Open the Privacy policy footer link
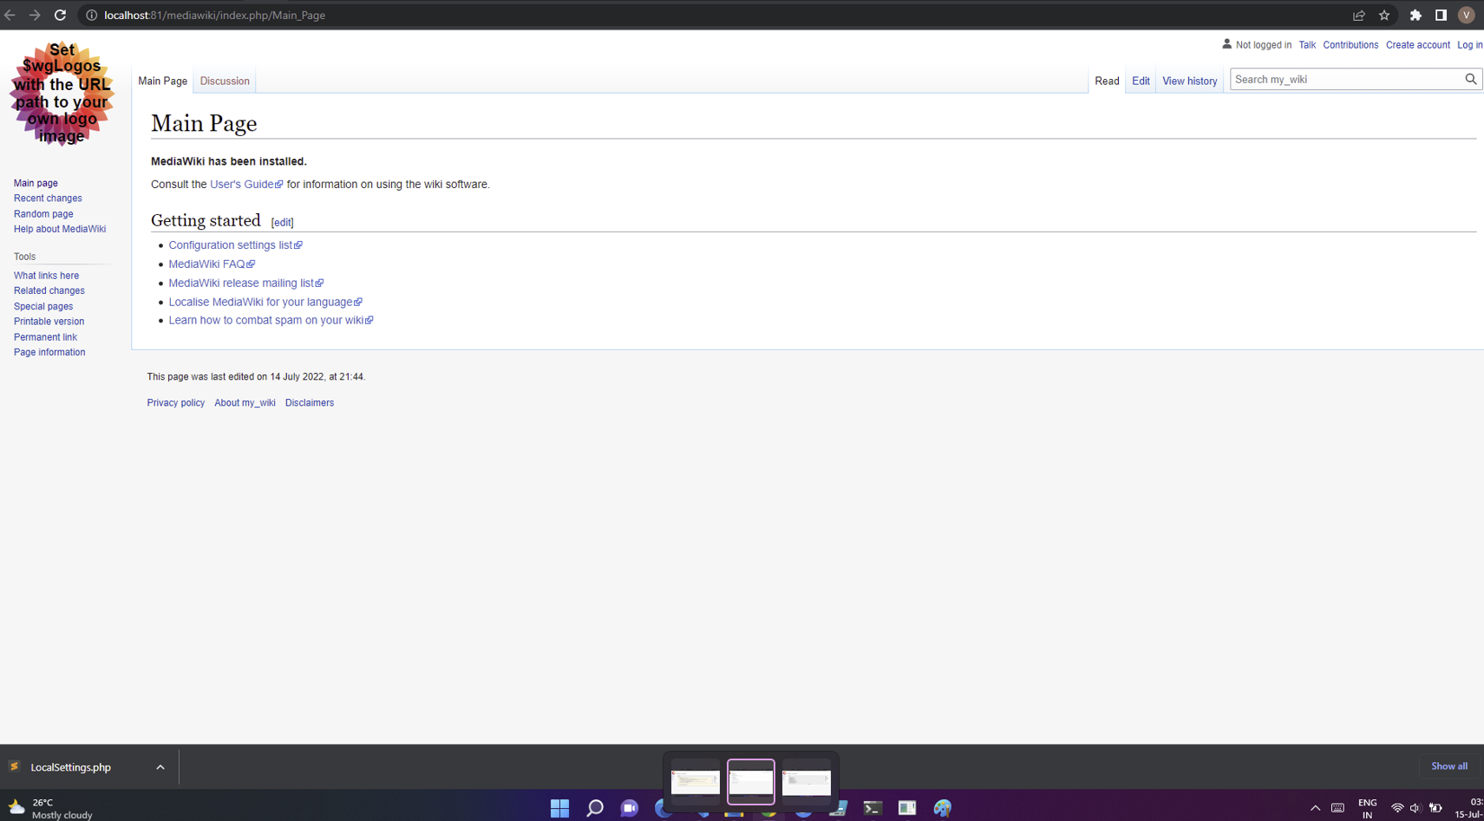The height and width of the screenshot is (821, 1484). tap(176, 402)
